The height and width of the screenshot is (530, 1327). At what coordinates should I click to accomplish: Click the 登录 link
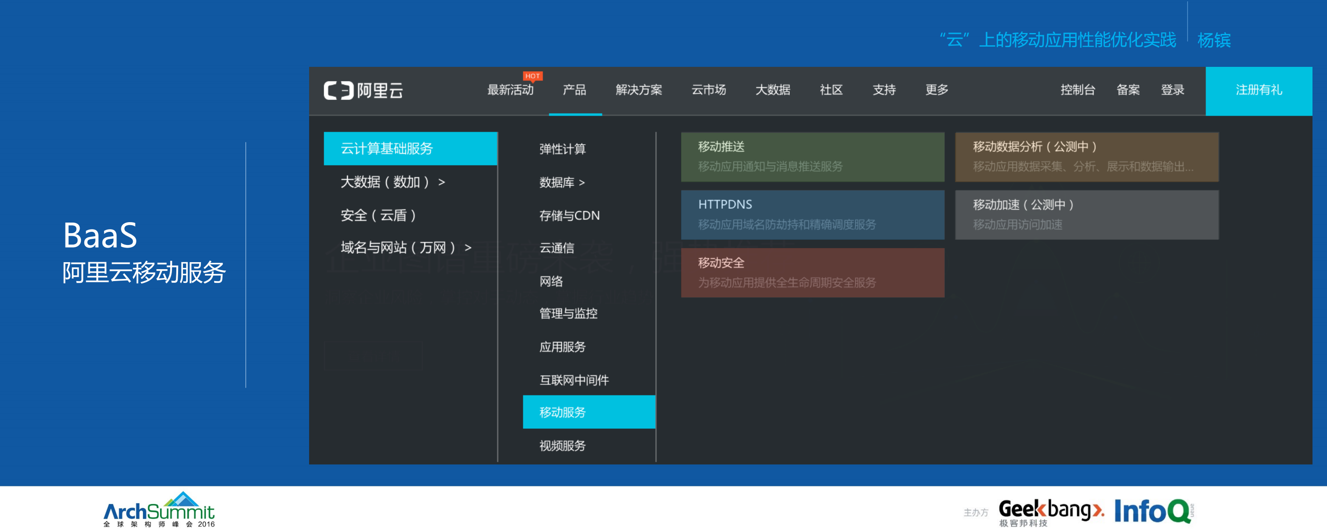coord(1173,91)
